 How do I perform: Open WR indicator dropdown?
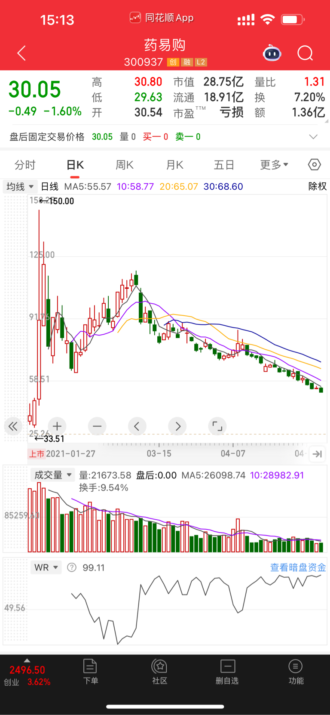(x=46, y=567)
